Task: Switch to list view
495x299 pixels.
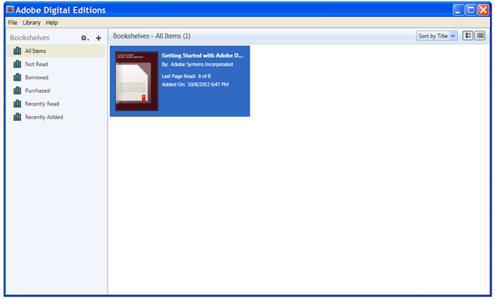Action: (x=480, y=35)
